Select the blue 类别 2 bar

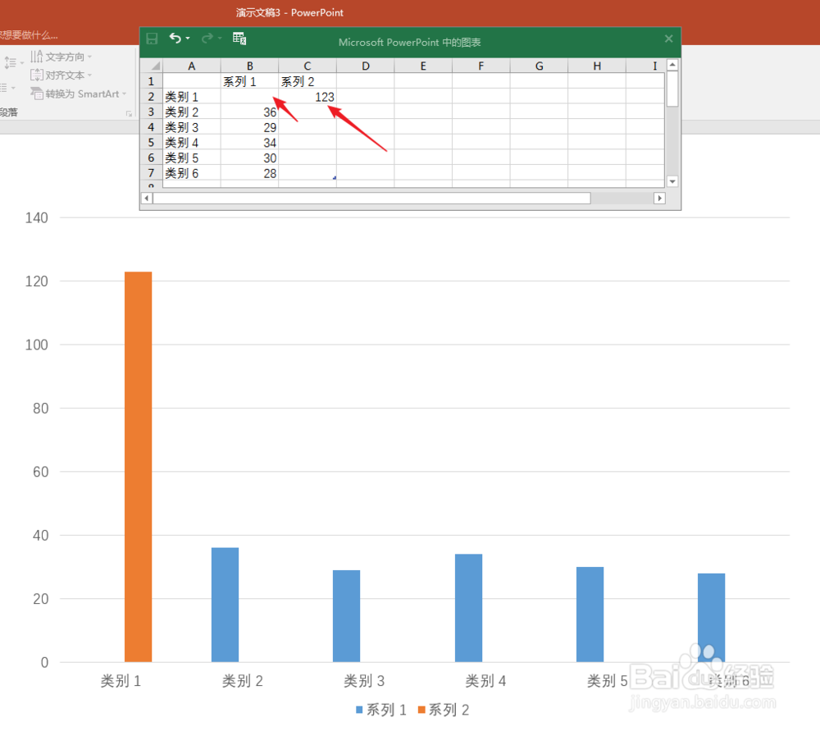click(225, 605)
